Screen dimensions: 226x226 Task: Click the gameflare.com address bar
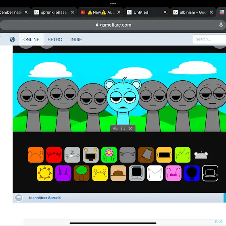click(113, 25)
